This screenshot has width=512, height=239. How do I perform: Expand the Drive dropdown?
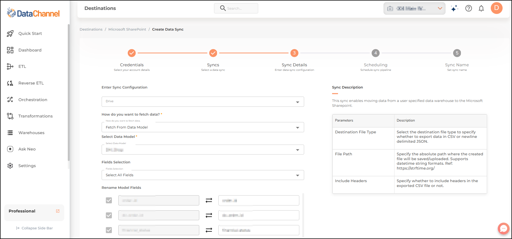coord(203,102)
